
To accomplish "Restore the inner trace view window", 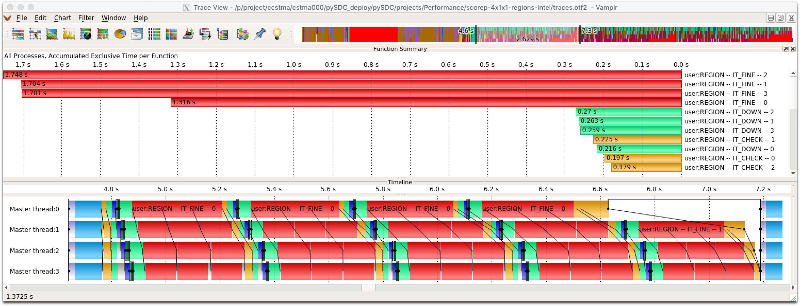I will coord(781,18).
